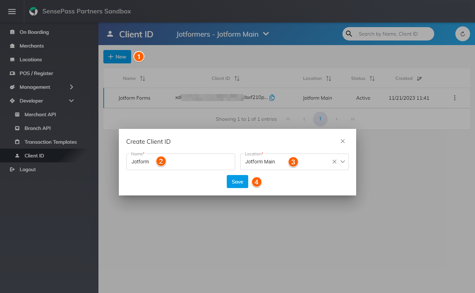This screenshot has width=475, height=293.
Task: Click the On Boarding sidebar icon
Action: (x=12, y=32)
